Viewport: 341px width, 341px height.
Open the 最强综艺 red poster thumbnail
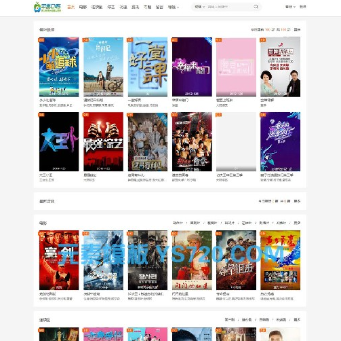(103, 142)
